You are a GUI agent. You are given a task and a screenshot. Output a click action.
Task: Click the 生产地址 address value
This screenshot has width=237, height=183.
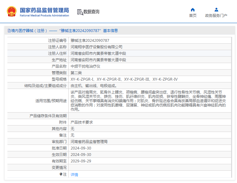coord(98,60)
